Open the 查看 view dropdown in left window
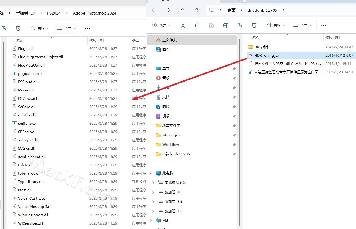This screenshot has height=229, width=356. [66, 28]
